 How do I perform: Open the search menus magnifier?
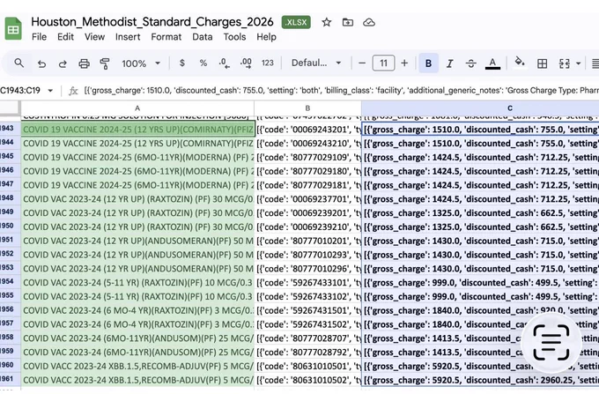(x=19, y=63)
